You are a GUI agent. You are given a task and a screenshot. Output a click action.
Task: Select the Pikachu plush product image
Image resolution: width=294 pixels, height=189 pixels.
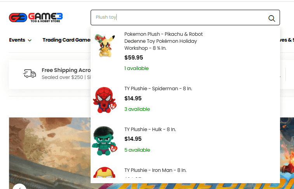click(x=103, y=46)
